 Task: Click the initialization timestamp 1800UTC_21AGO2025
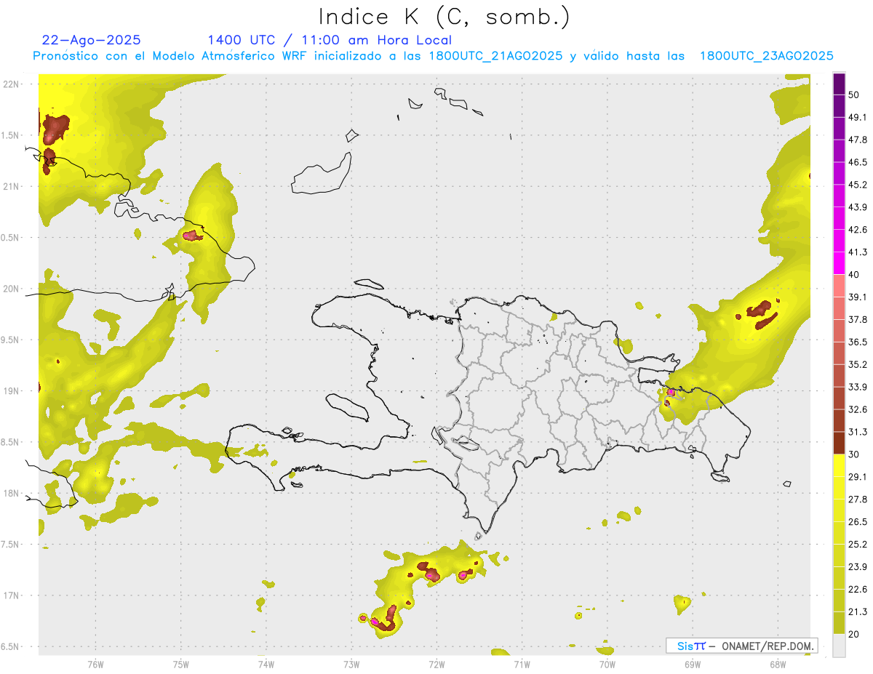(x=495, y=56)
